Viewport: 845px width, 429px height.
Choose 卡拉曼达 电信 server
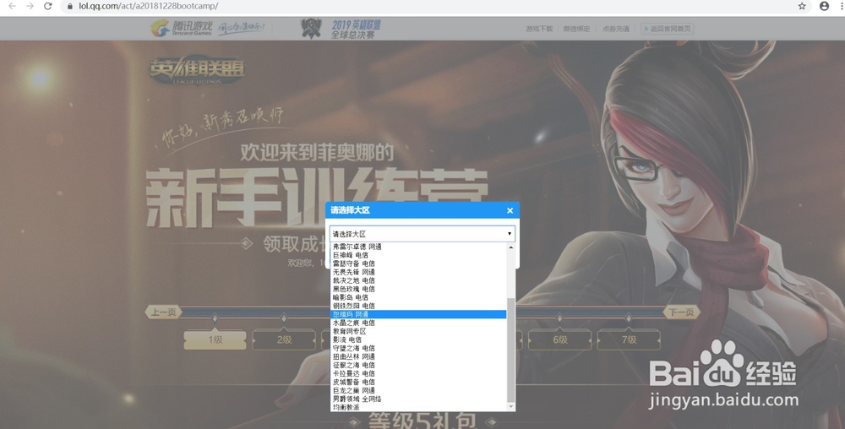(418, 373)
